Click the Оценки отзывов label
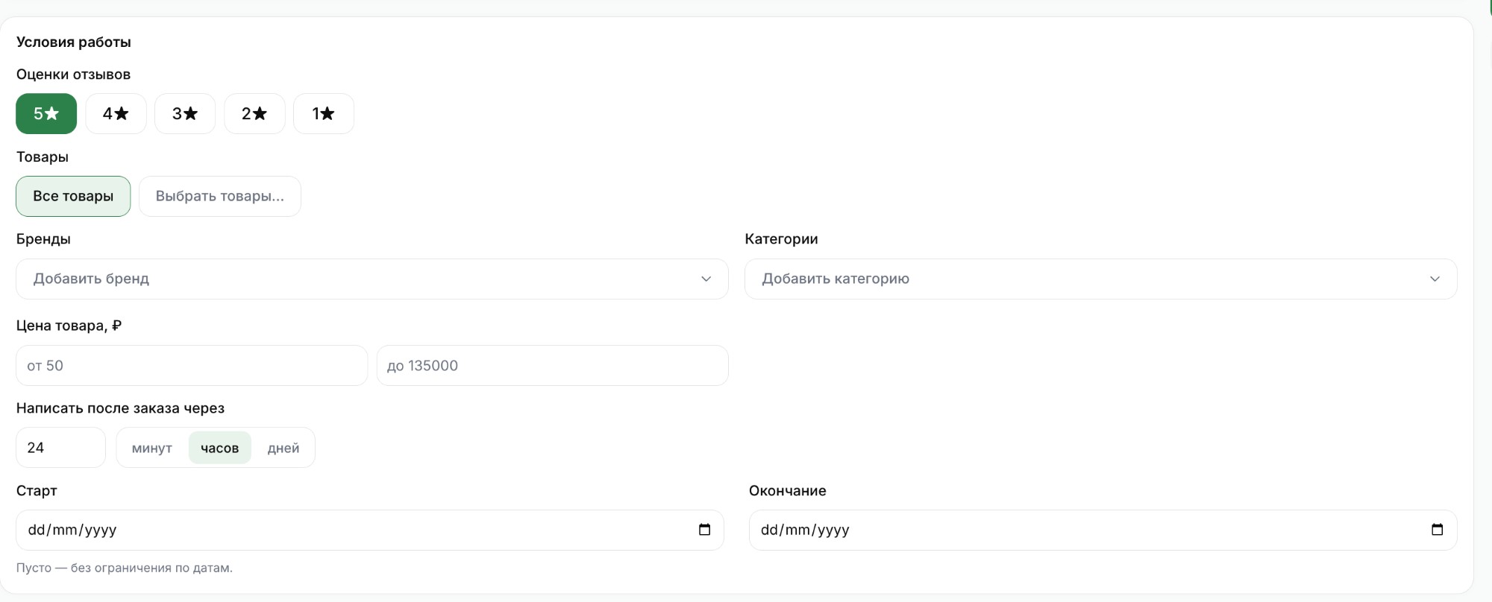 [73, 74]
